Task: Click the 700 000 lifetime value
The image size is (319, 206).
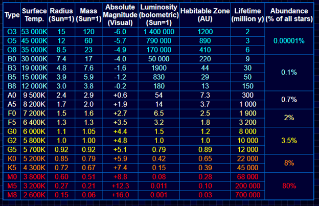Action: (247, 195)
